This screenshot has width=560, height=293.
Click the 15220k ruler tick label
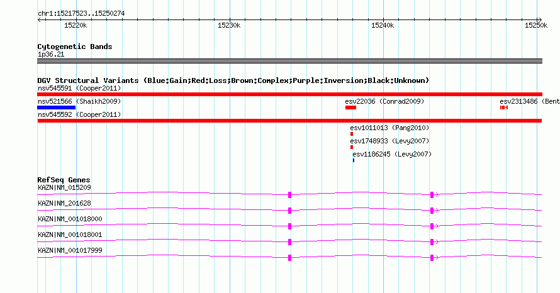76,25
